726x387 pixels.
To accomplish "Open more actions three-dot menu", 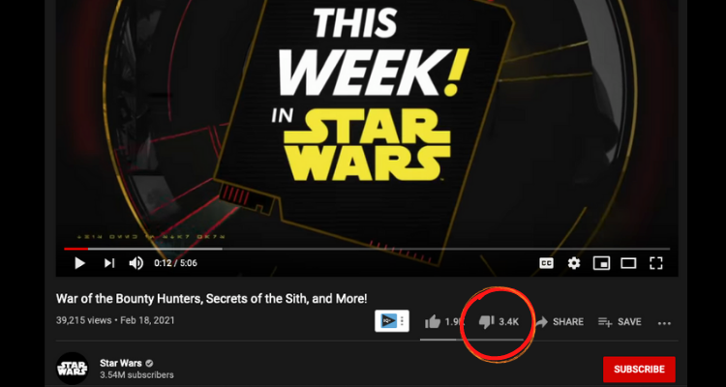I will (x=664, y=323).
